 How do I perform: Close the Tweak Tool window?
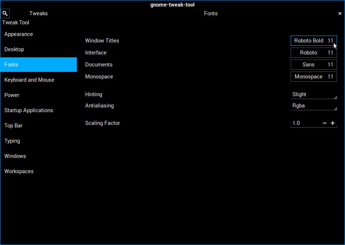(340, 13)
